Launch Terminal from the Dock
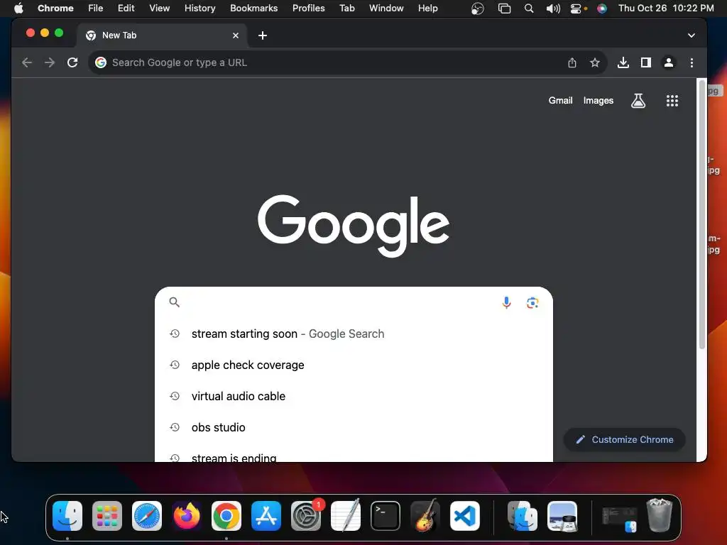Screen dimensions: 727x545 pos(386,516)
